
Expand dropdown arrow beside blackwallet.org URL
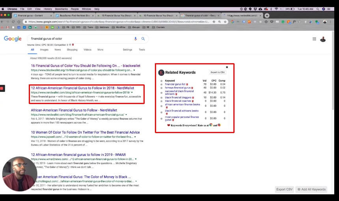pos(134,70)
